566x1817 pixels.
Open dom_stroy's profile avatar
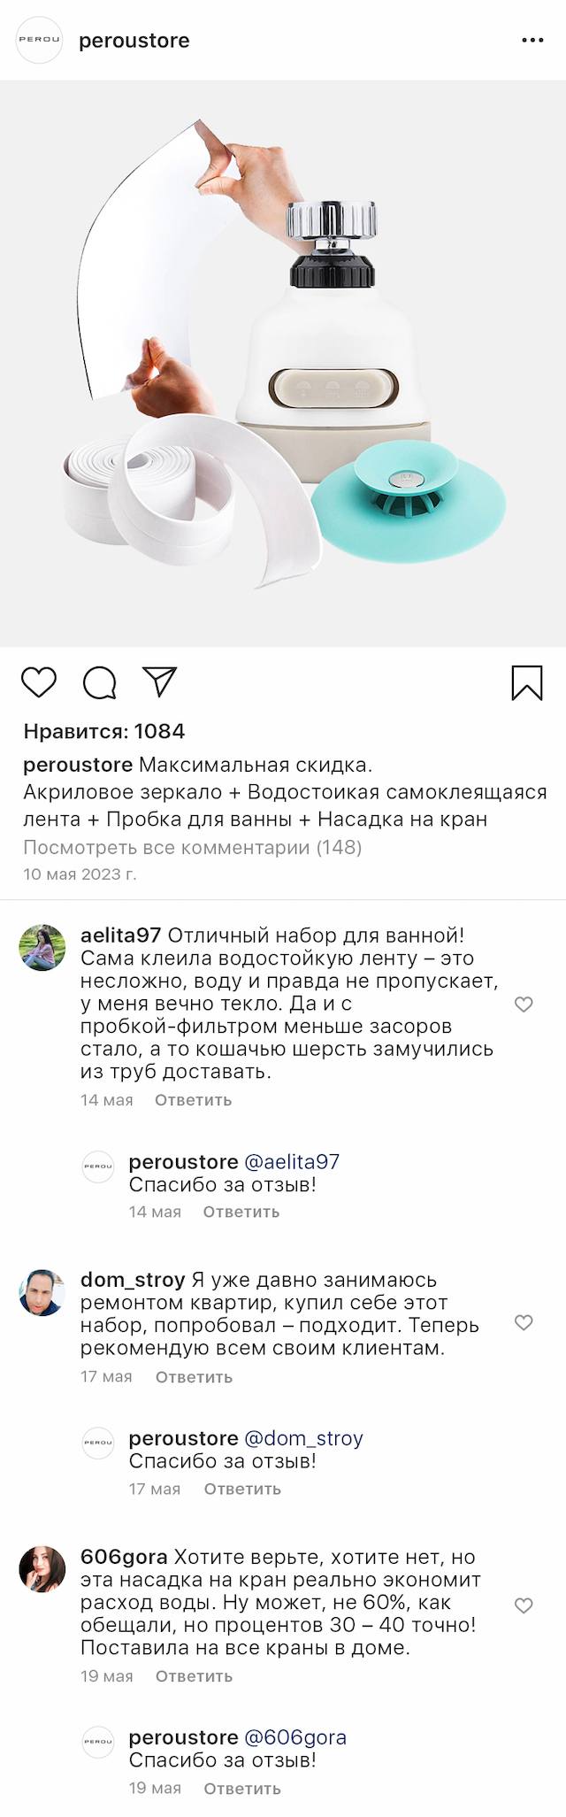(x=42, y=1293)
